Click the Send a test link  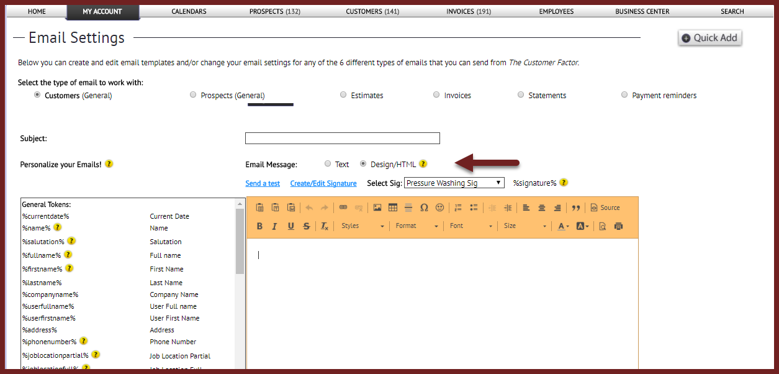pos(263,183)
